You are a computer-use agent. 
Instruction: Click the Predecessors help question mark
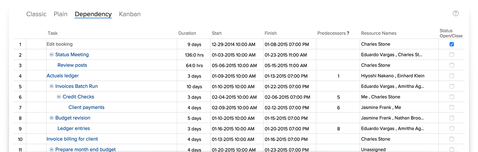[x=348, y=33]
